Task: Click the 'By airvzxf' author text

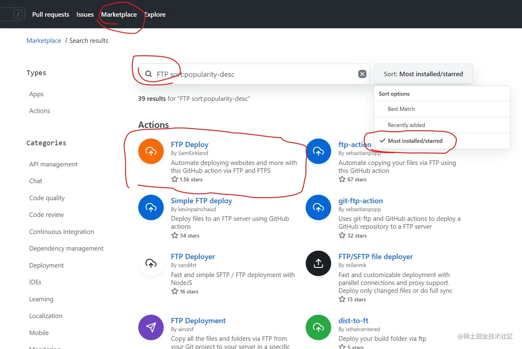Action: pyautogui.click(x=182, y=329)
